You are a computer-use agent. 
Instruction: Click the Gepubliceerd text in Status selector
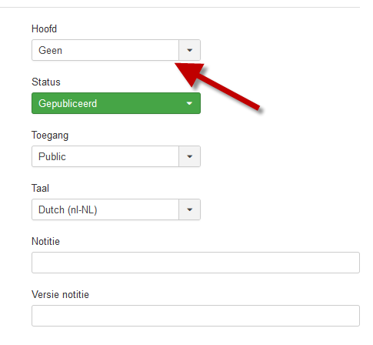point(68,103)
